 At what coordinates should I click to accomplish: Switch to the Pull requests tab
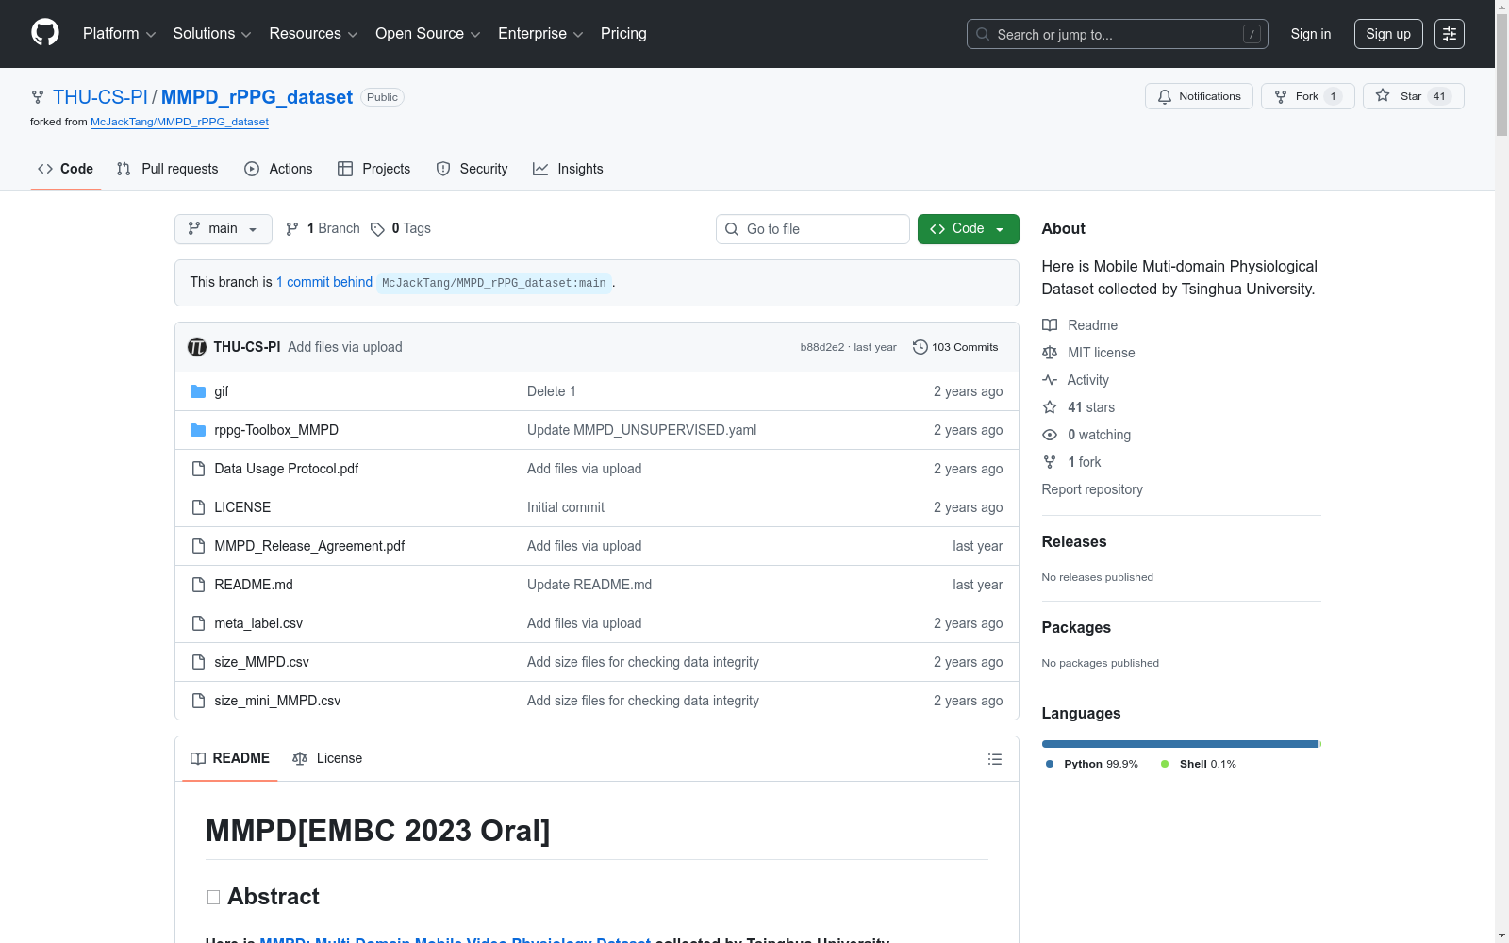168,169
